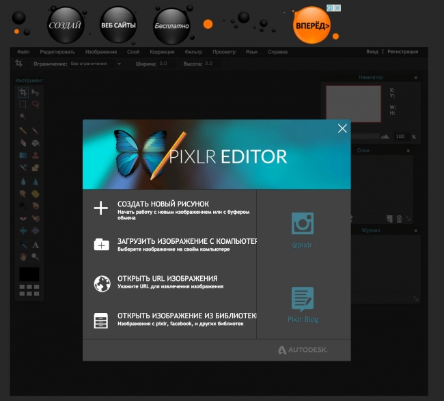Viewport: 444px width, 401px height.
Task: Close the Pixlr Editor welcome dialog
Action: click(342, 128)
